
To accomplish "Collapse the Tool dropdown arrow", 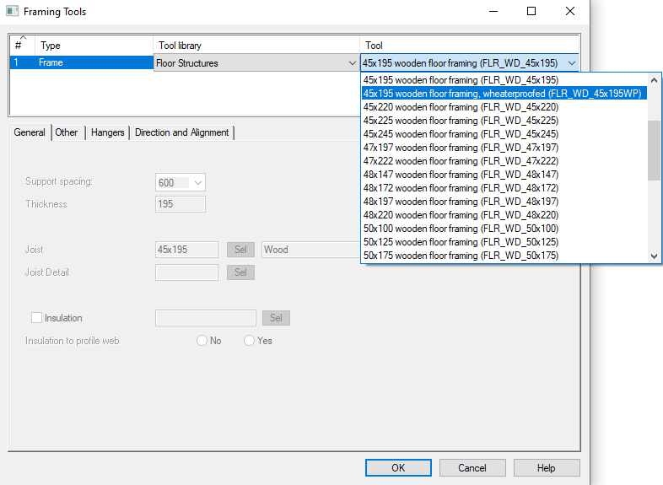I will [x=572, y=62].
